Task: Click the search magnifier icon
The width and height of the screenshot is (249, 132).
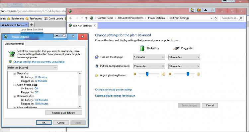Action: (241, 18)
